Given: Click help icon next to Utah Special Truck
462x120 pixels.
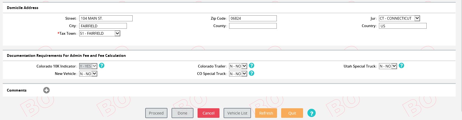Looking at the screenshot, I should click(401, 66).
